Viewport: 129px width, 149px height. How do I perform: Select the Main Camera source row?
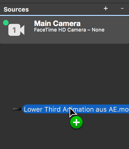point(64,30)
